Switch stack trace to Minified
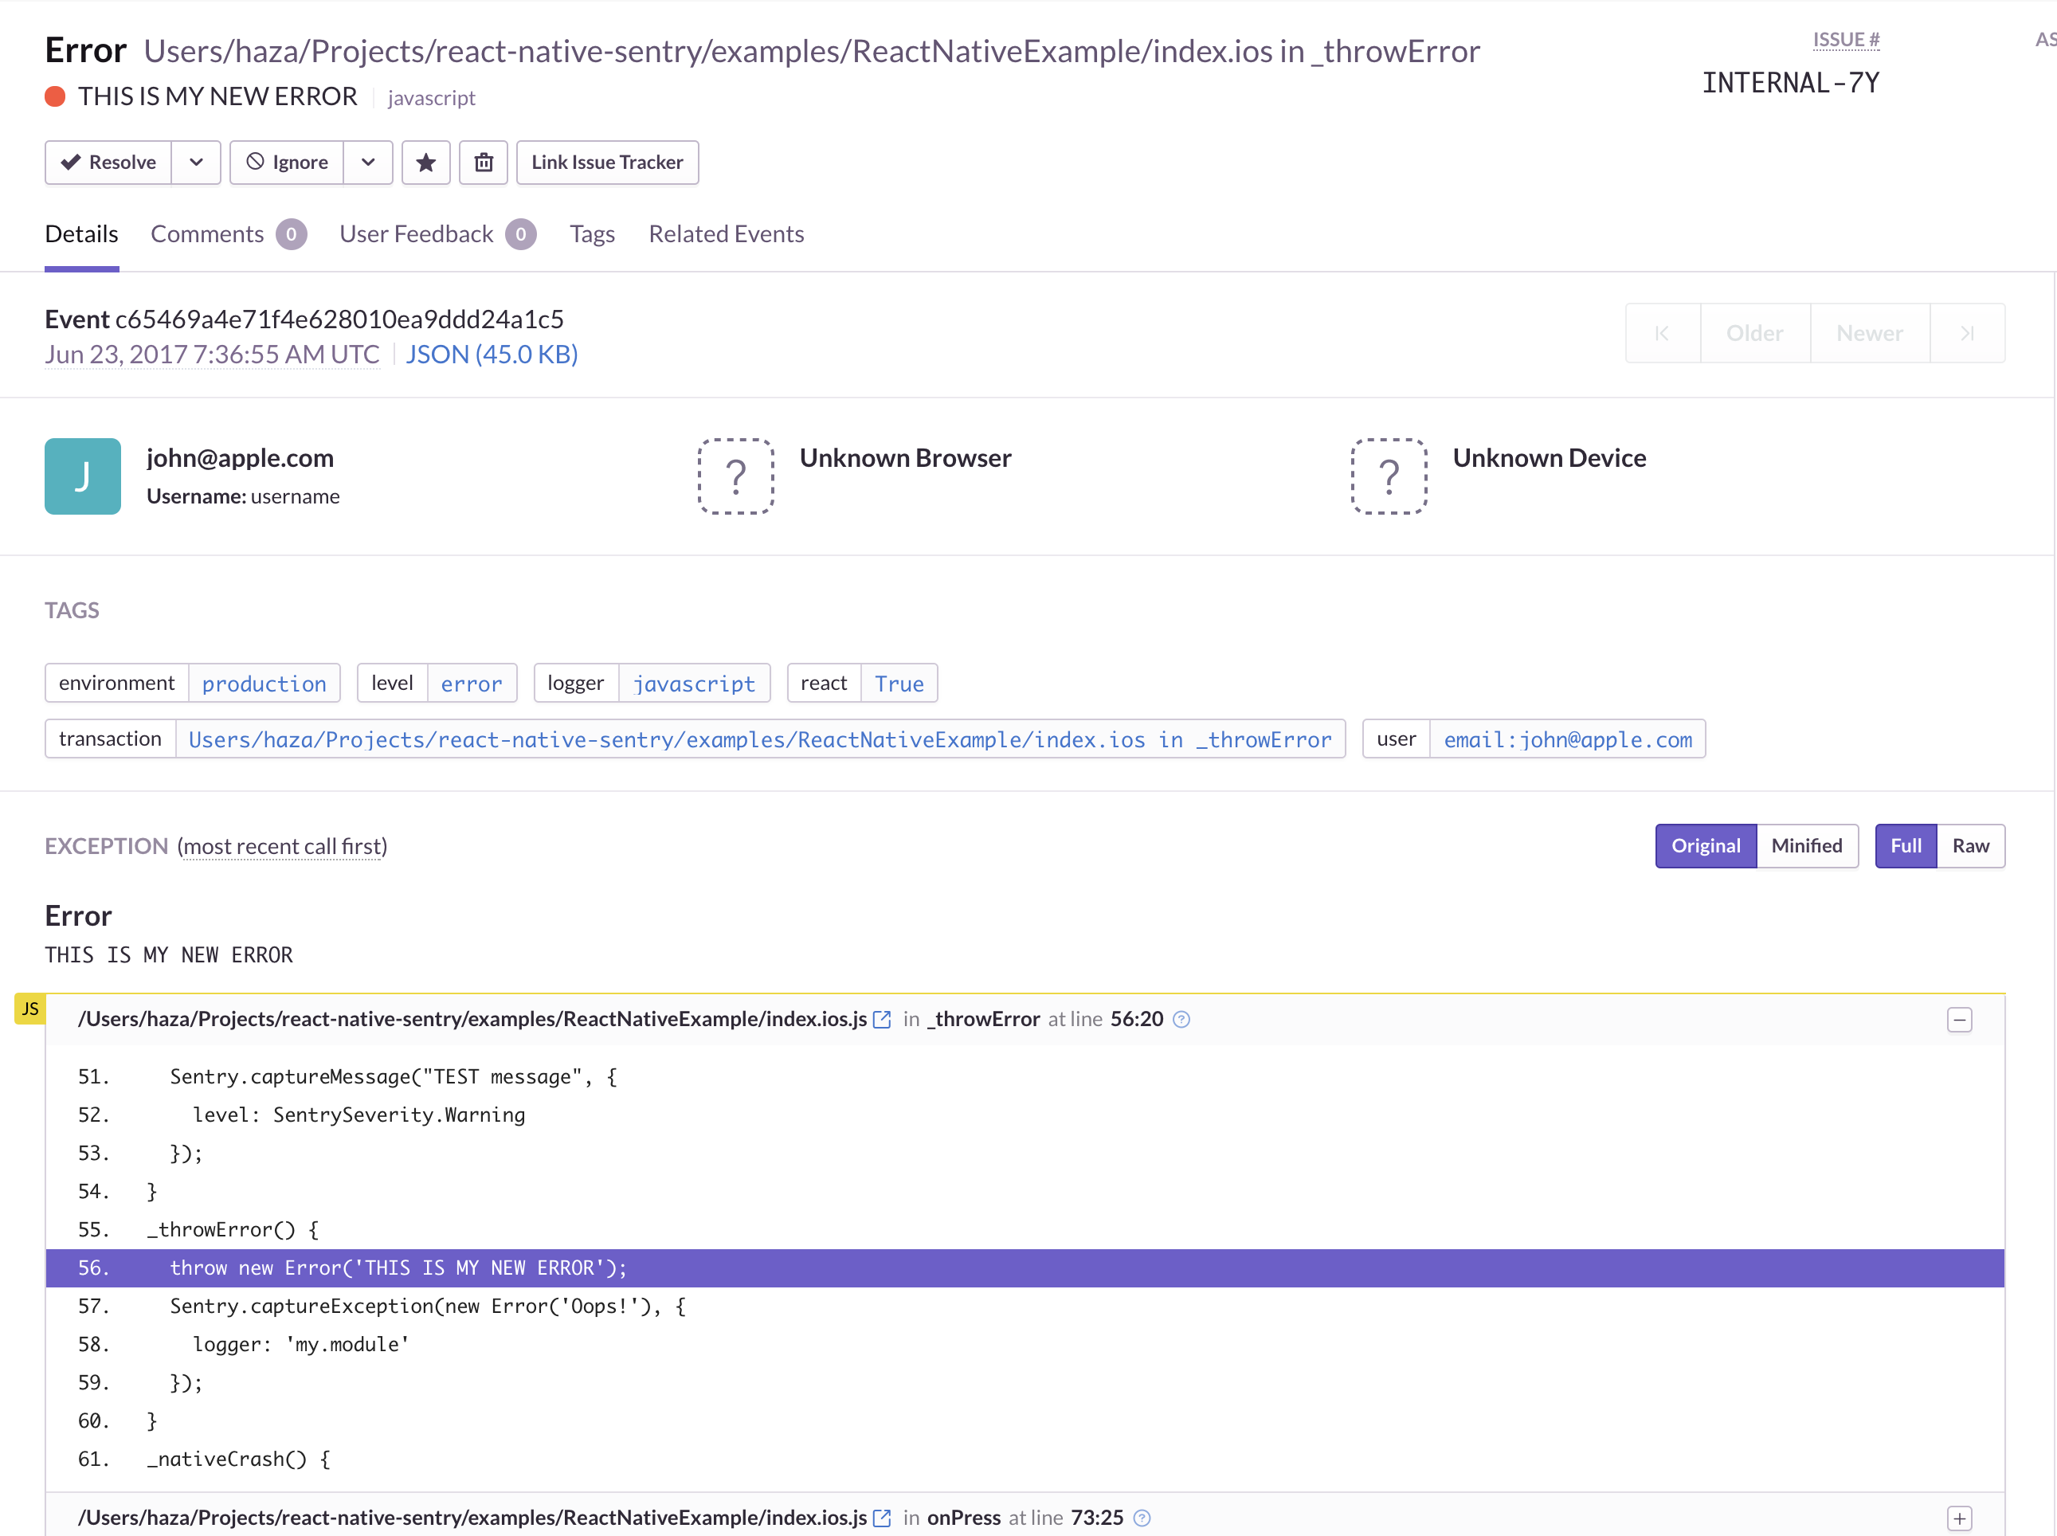2057x1536 pixels. (x=1806, y=846)
